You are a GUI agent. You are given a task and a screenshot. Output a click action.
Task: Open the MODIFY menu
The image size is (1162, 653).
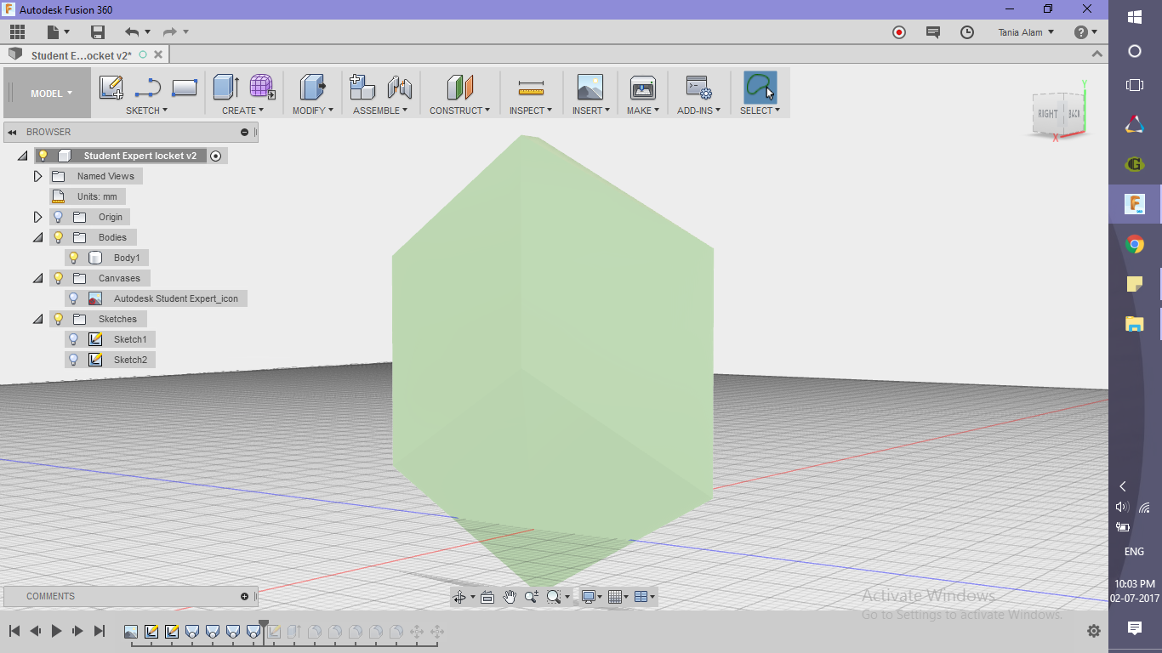(313, 111)
